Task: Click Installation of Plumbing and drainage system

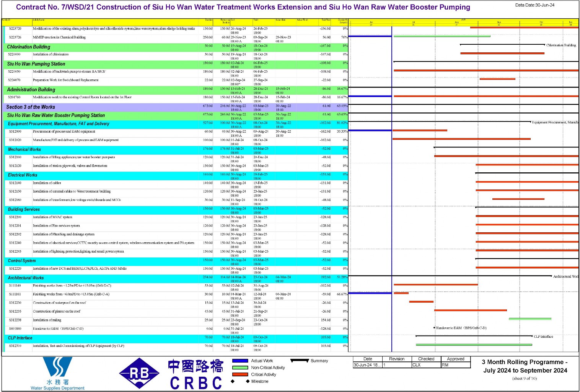Action: point(64,234)
